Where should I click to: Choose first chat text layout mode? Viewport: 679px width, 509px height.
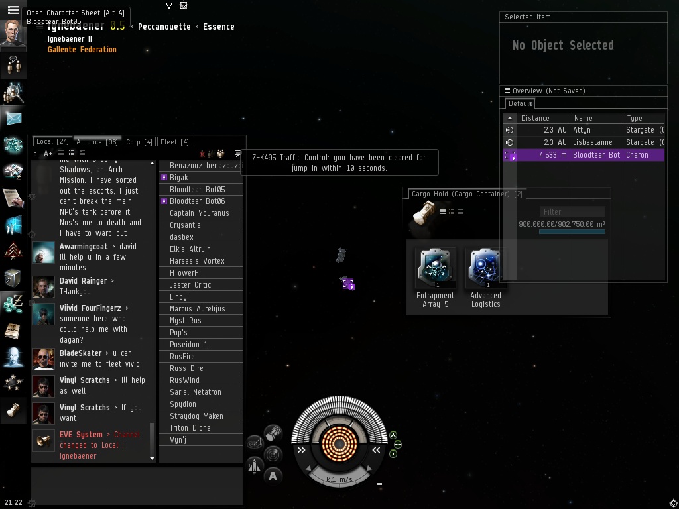(x=61, y=154)
